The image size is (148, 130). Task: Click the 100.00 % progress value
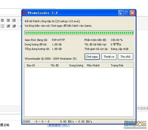117,40
